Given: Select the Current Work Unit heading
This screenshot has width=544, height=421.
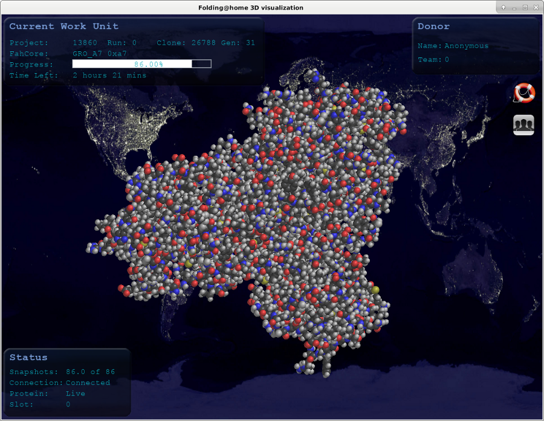Looking at the screenshot, I should (63, 27).
